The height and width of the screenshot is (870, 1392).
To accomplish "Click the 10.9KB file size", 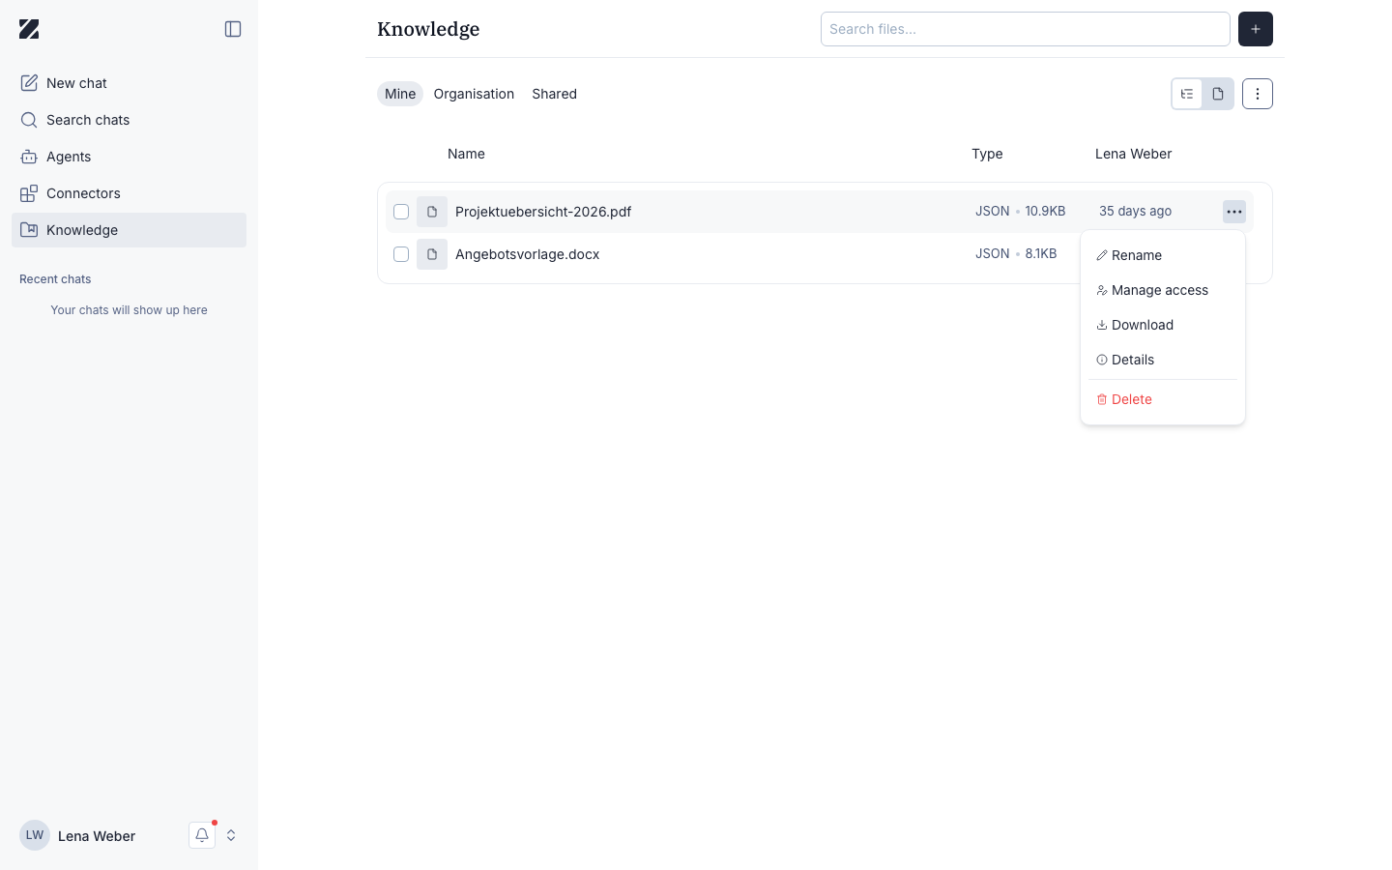I will click(x=1045, y=211).
